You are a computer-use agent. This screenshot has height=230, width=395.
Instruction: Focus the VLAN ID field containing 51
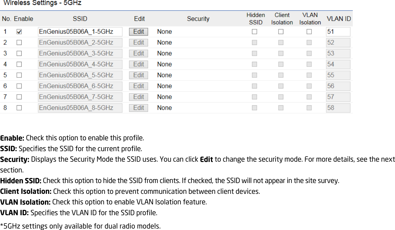point(338,32)
